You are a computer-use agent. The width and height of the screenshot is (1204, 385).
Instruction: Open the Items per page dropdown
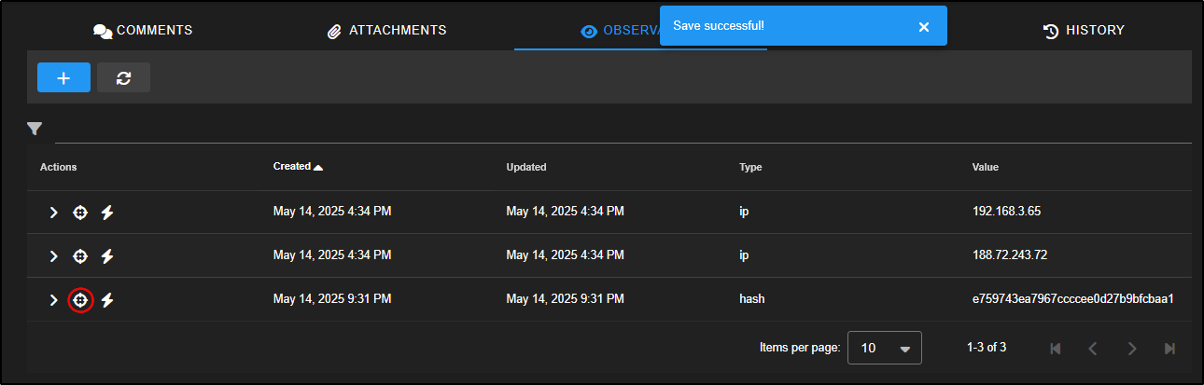tap(884, 348)
